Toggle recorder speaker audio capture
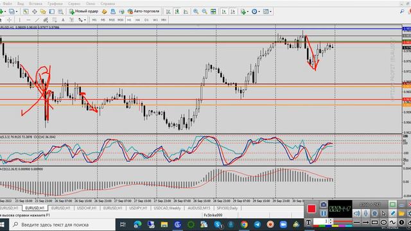This screenshot has width=411, height=231. (357, 214)
